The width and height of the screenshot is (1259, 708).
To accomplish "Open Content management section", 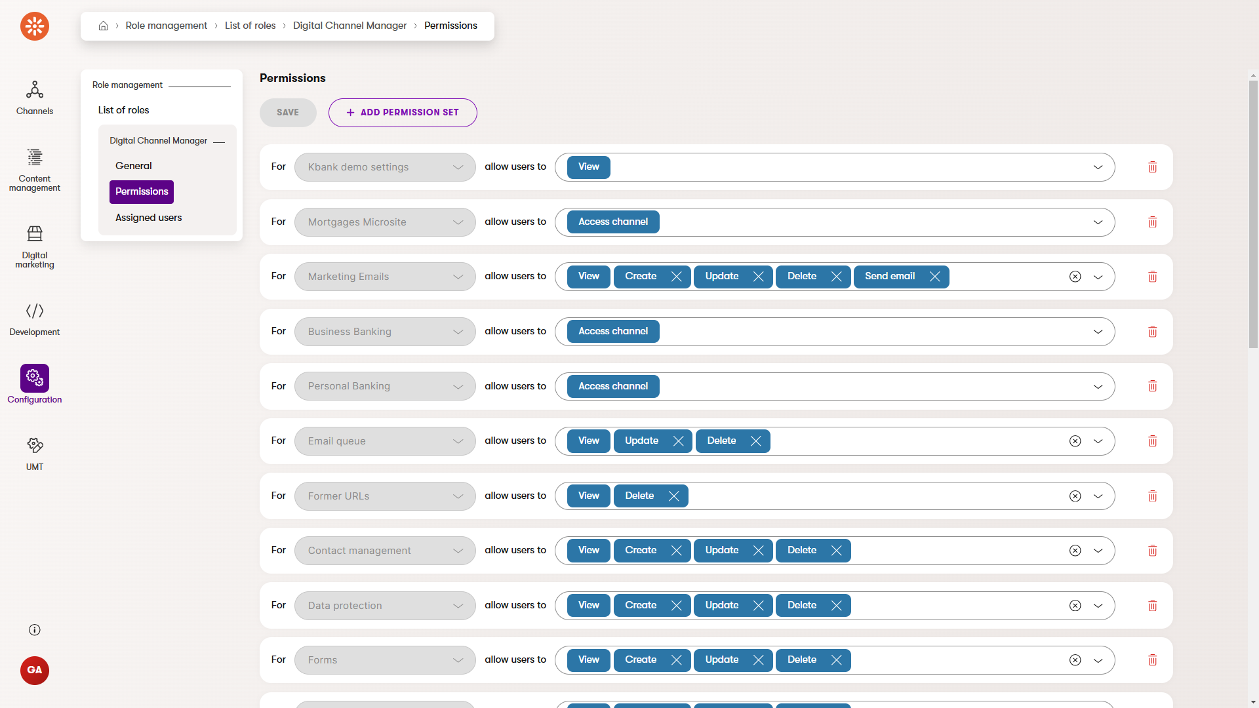I will click(34, 169).
